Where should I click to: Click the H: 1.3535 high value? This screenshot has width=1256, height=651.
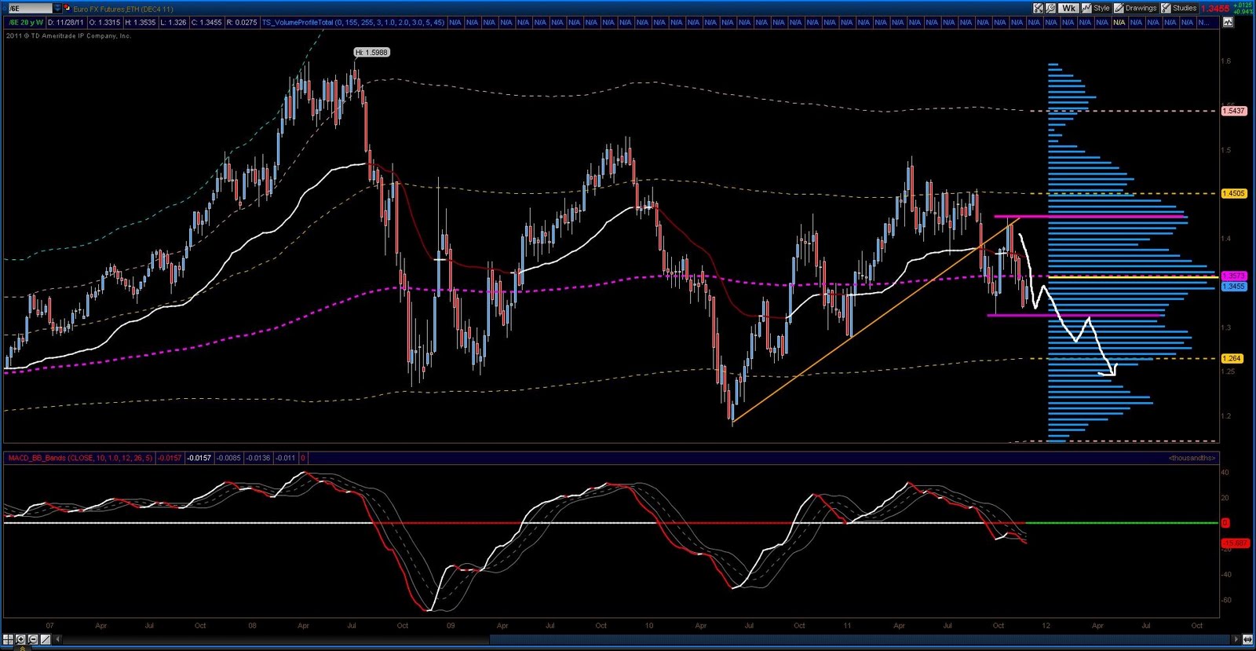141,22
